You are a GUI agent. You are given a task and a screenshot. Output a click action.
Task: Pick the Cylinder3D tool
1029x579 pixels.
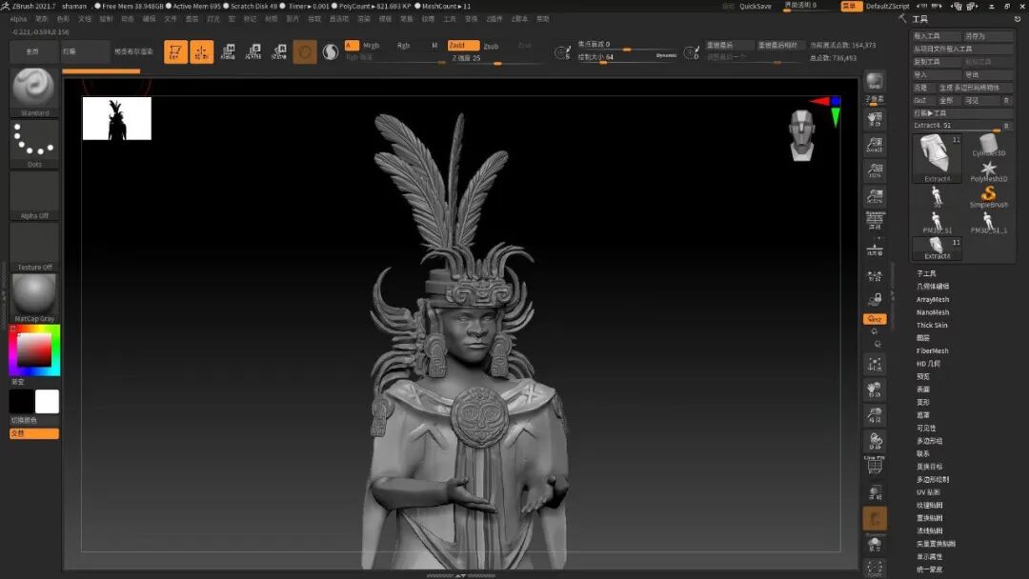pyautogui.click(x=988, y=145)
